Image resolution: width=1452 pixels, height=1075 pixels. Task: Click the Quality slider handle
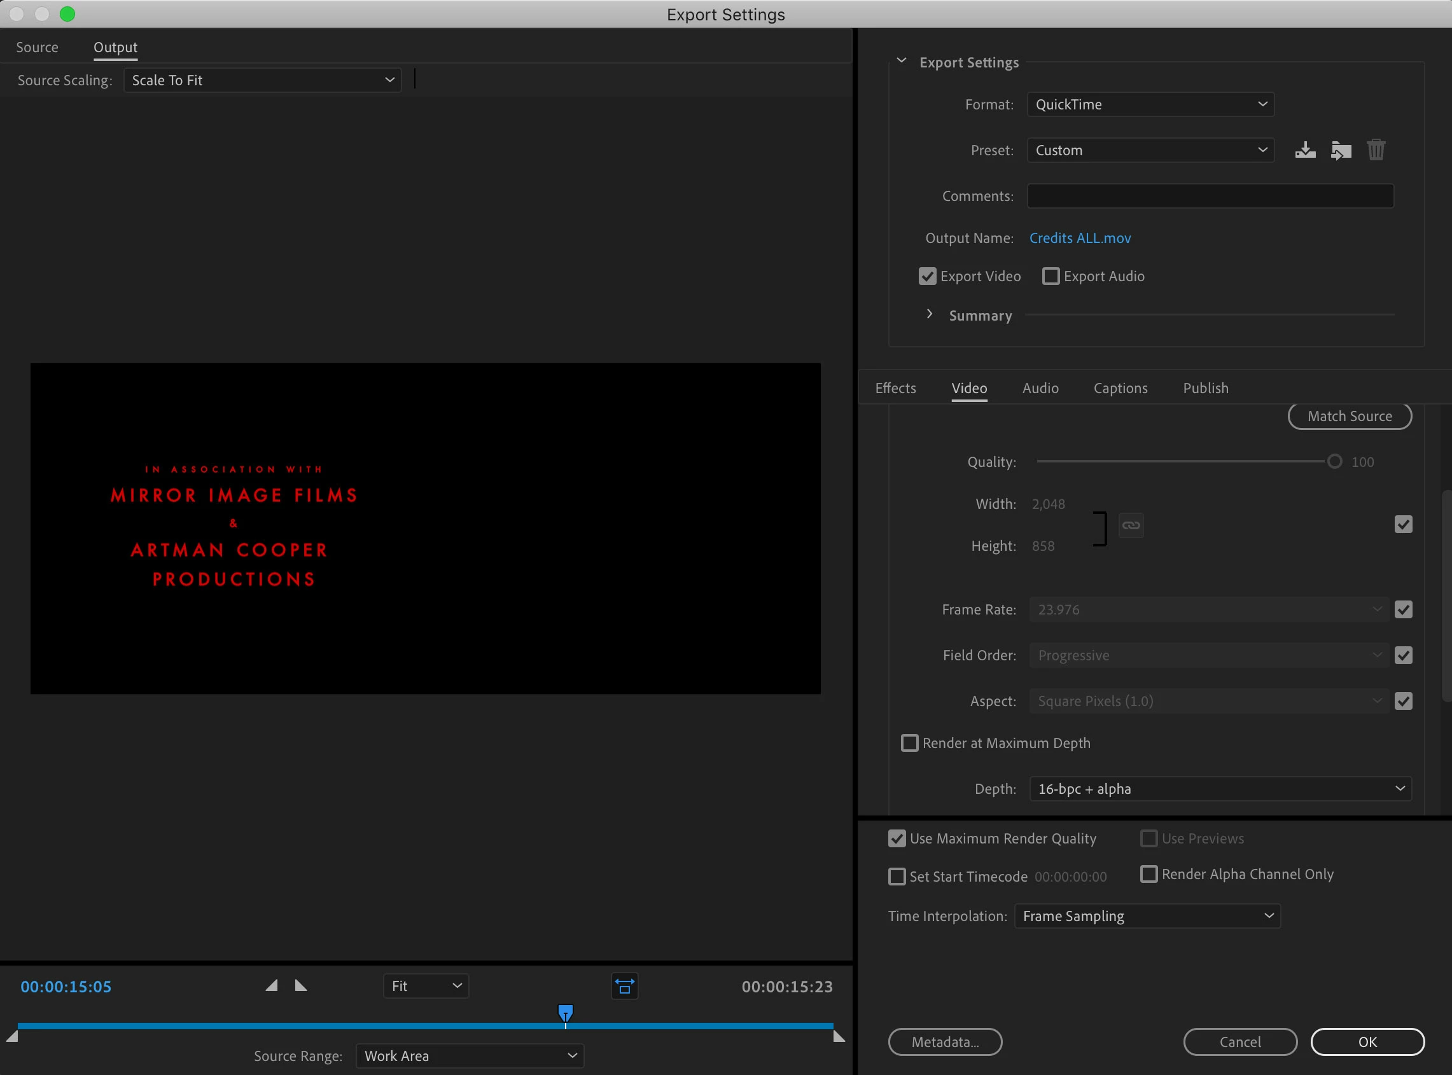pos(1334,462)
